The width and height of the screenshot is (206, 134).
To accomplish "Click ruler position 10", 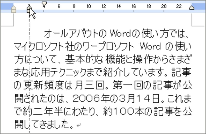I will click(89, 6).
